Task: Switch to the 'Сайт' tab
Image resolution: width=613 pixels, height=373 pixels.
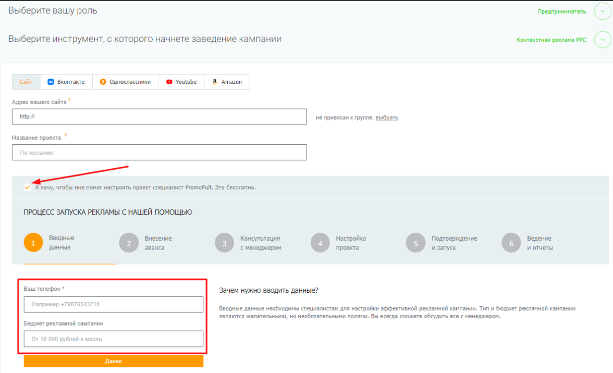Action: click(x=26, y=82)
